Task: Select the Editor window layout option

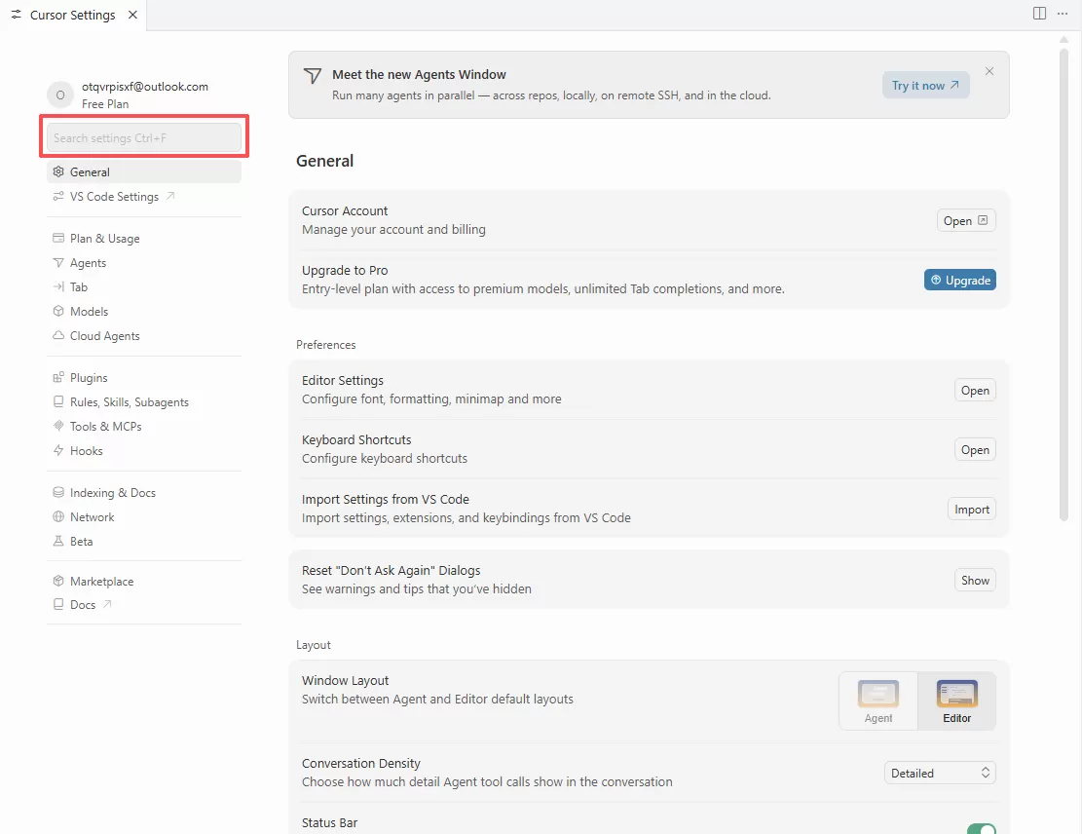Action: [957, 701]
